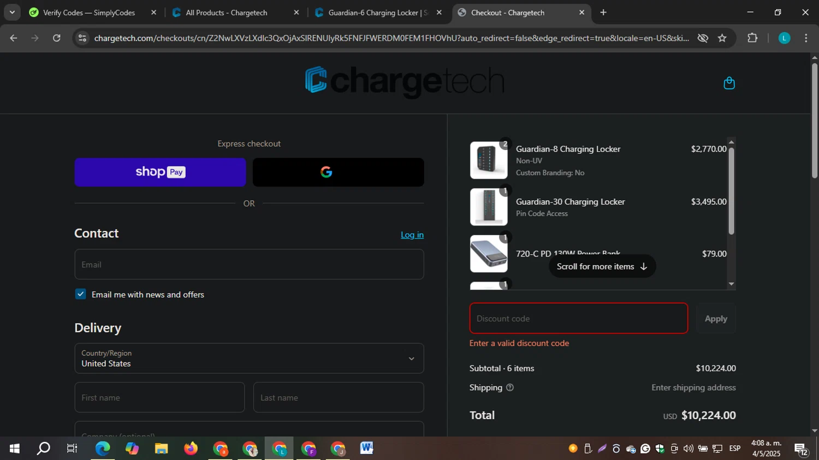
Task: Close the Checkout - Chargetech tab
Action: coord(581,13)
